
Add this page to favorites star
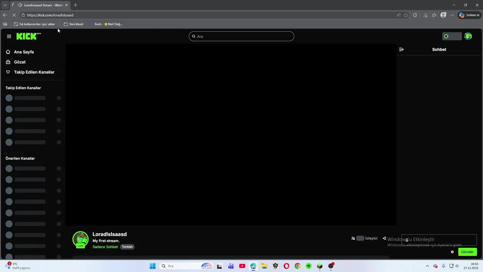pos(406,15)
